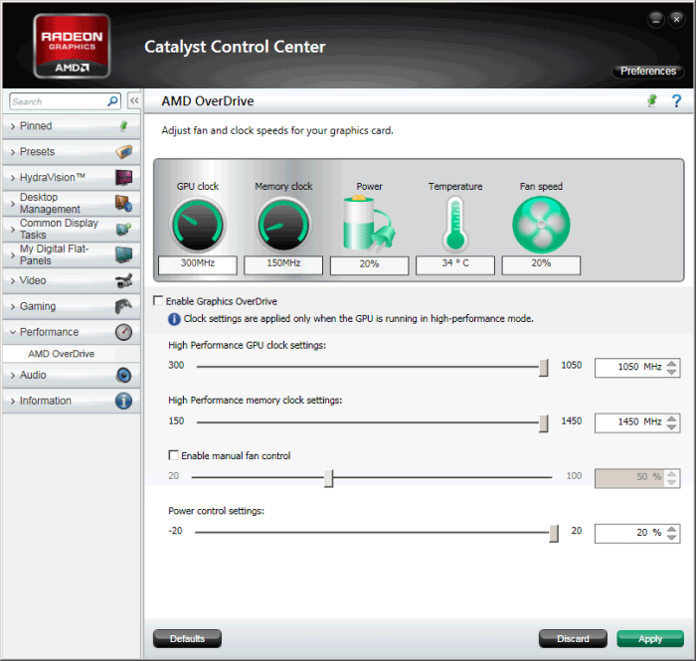Decrease memory clock with the down spinner arrow
The height and width of the screenshot is (661, 696).
672,427
